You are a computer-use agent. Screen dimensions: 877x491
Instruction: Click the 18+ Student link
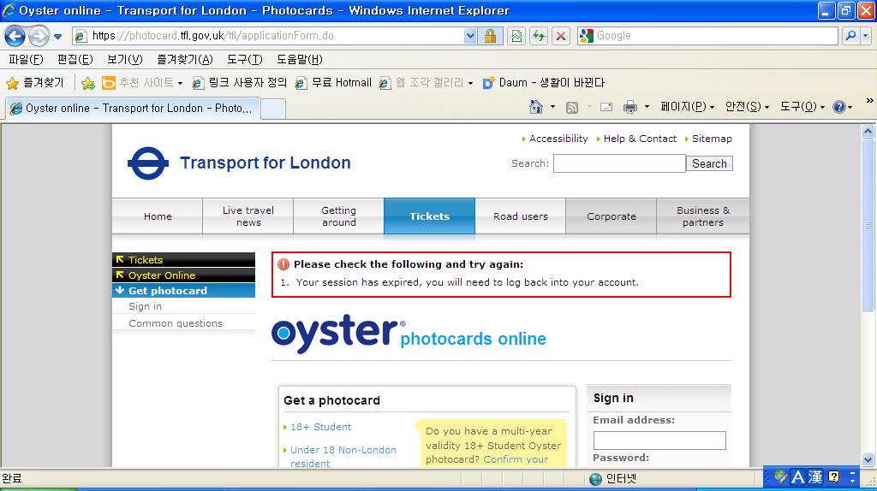tap(320, 427)
